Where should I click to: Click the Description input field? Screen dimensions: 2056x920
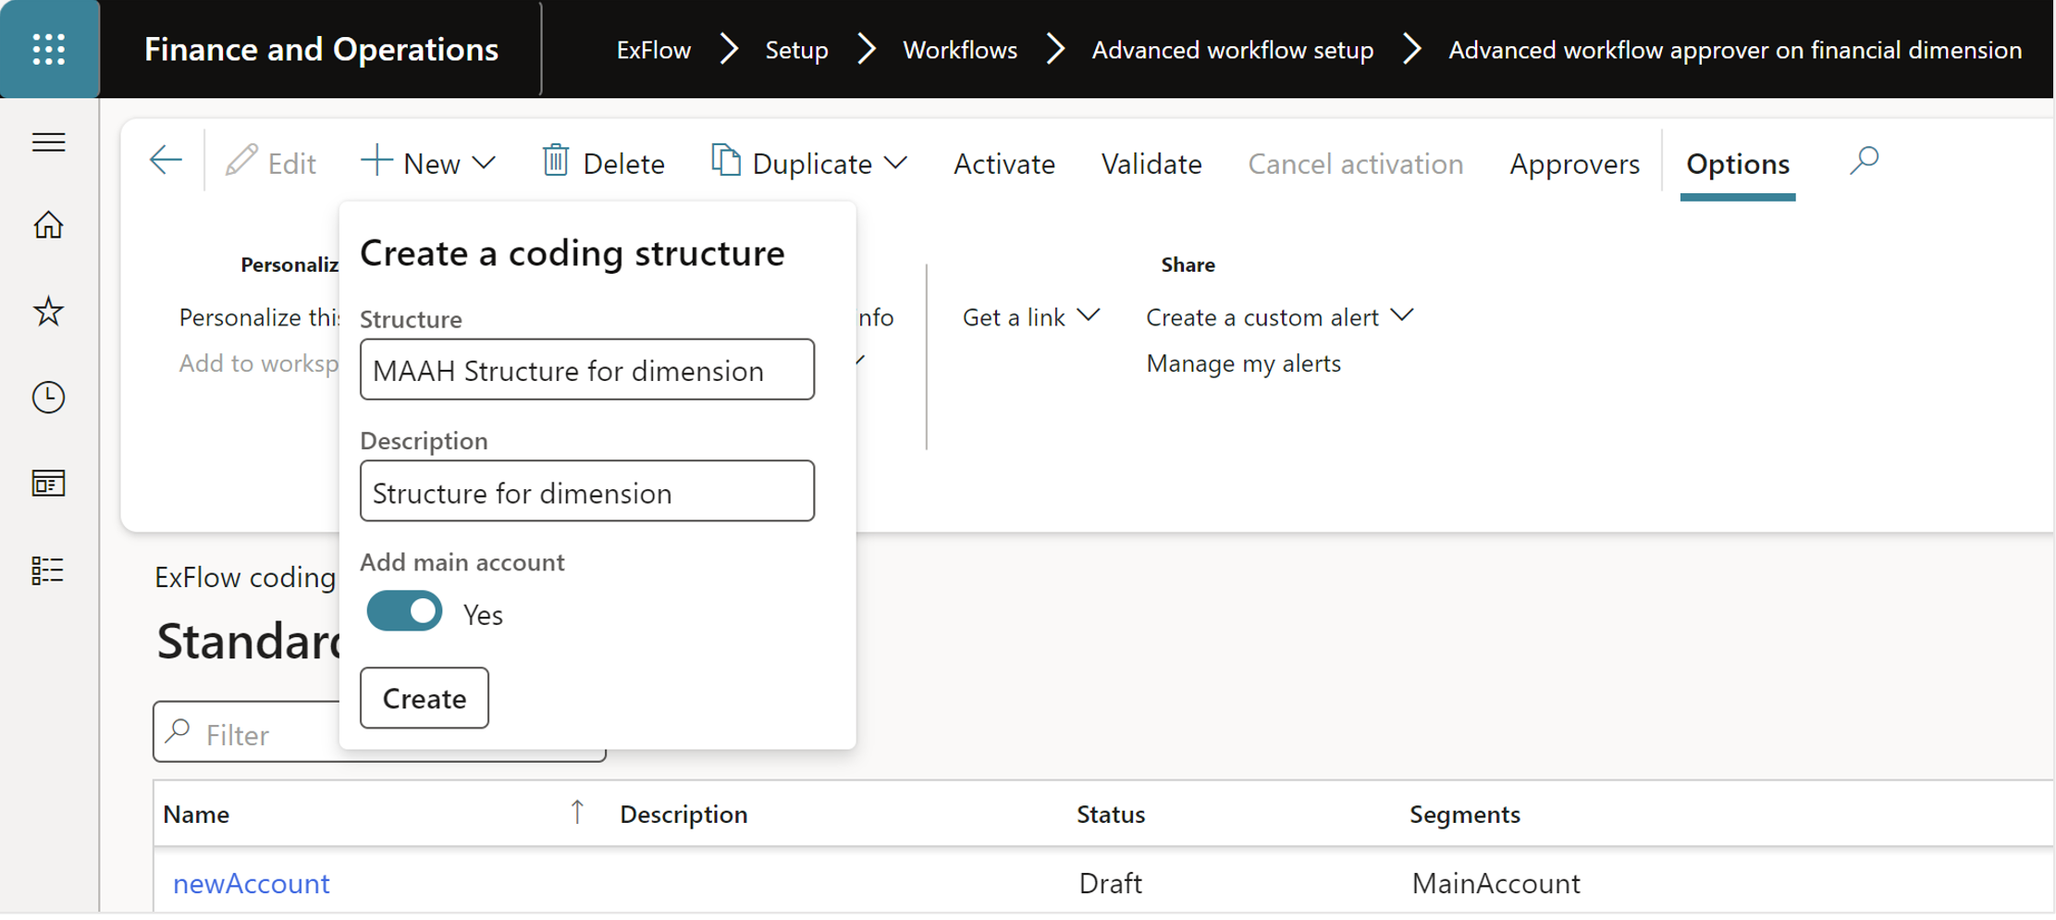587,492
